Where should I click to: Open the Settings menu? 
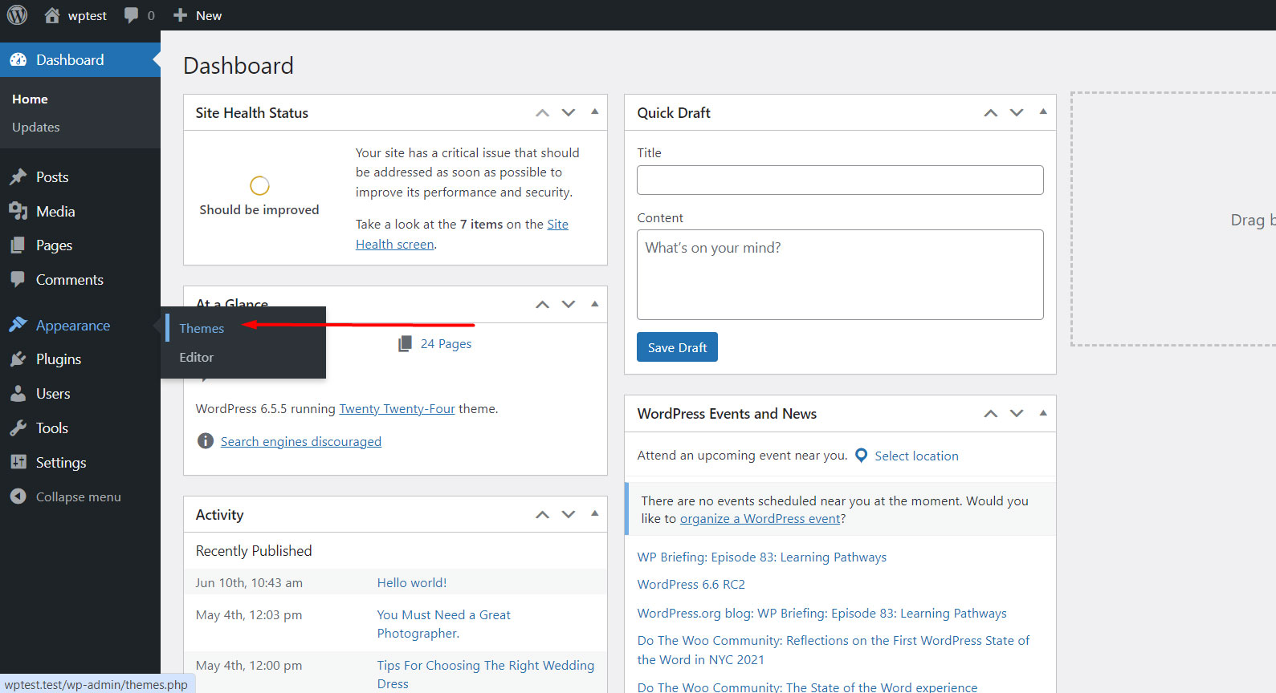pos(61,462)
